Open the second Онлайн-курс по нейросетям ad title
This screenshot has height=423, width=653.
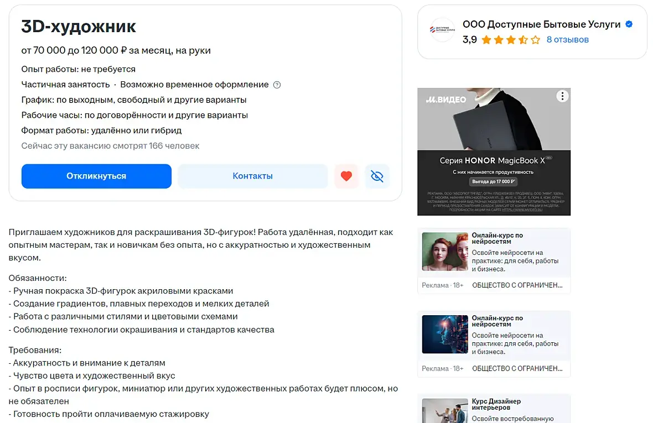(497, 321)
